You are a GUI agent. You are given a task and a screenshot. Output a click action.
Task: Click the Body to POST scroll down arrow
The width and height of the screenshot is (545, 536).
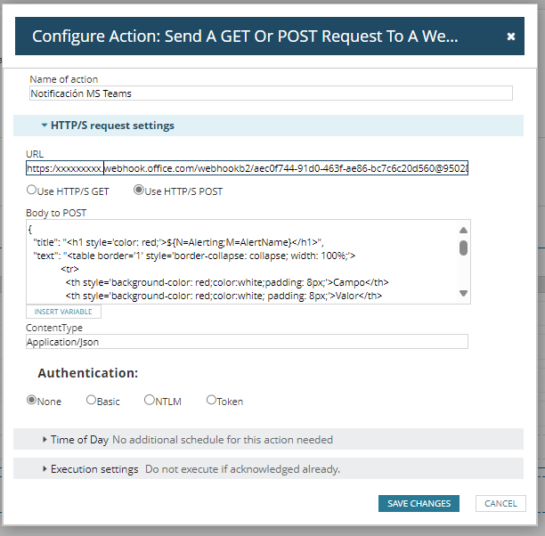(x=463, y=293)
